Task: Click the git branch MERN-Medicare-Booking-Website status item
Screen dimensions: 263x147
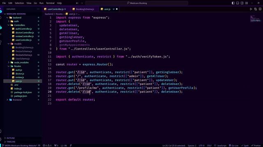Action: [x=20, y=145]
